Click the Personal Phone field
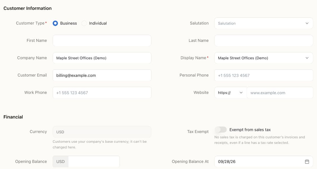This screenshot has height=169, width=317. click(x=264, y=75)
